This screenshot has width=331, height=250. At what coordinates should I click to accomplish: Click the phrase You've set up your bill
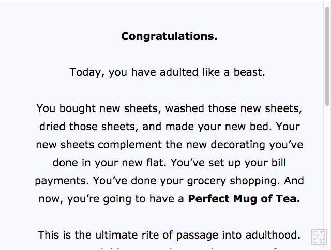click(228, 163)
